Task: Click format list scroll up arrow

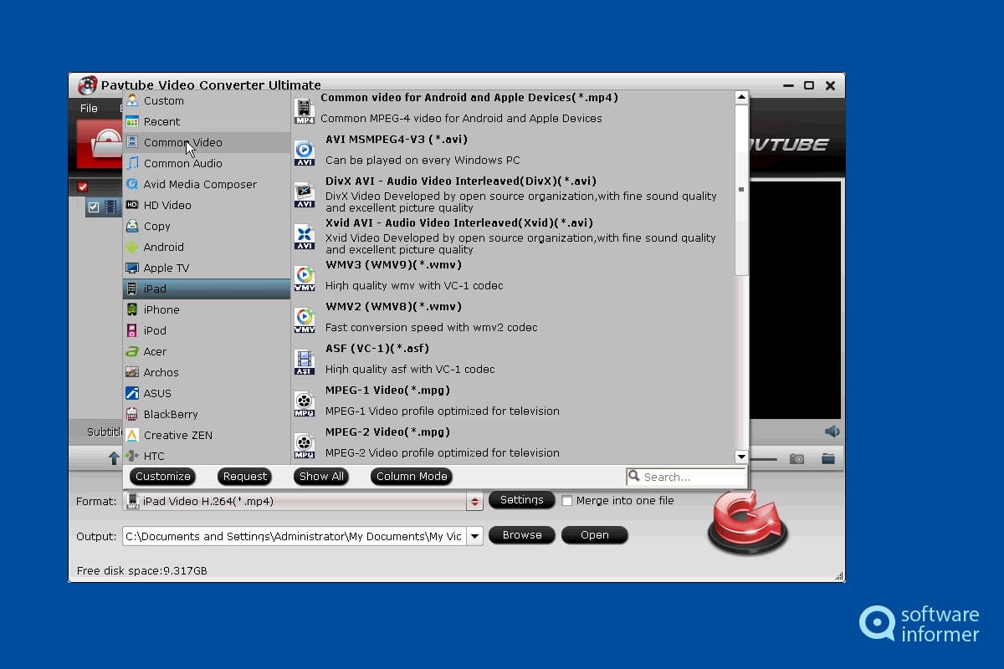Action: 741,98
